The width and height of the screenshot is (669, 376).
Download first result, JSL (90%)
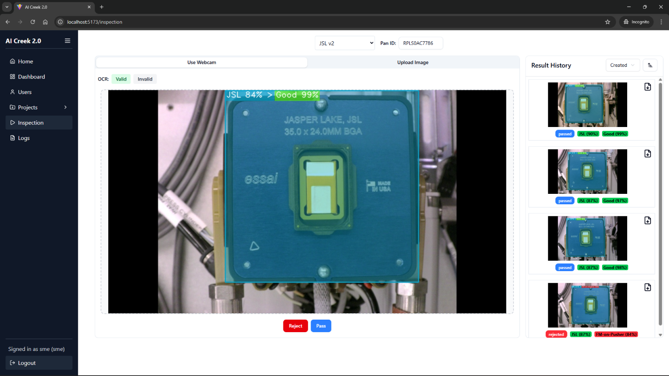click(x=648, y=87)
